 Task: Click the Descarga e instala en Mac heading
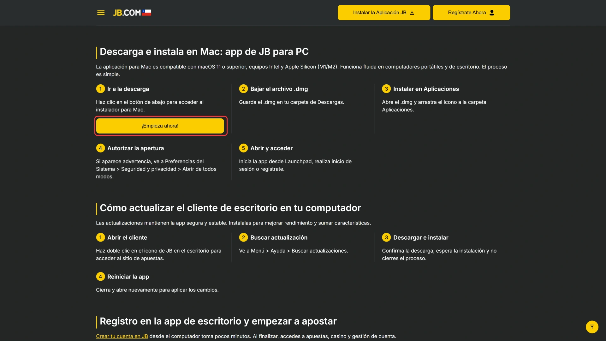[x=204, y=51]
